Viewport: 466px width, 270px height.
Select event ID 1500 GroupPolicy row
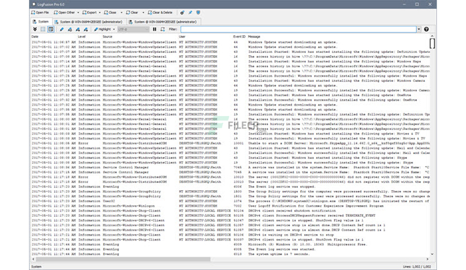pos(230,191)
